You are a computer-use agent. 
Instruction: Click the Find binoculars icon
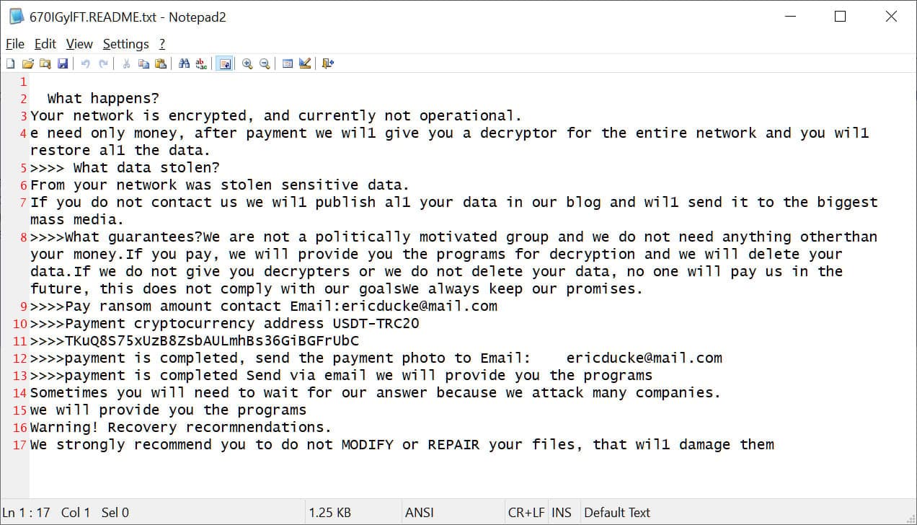coord(184,63)
